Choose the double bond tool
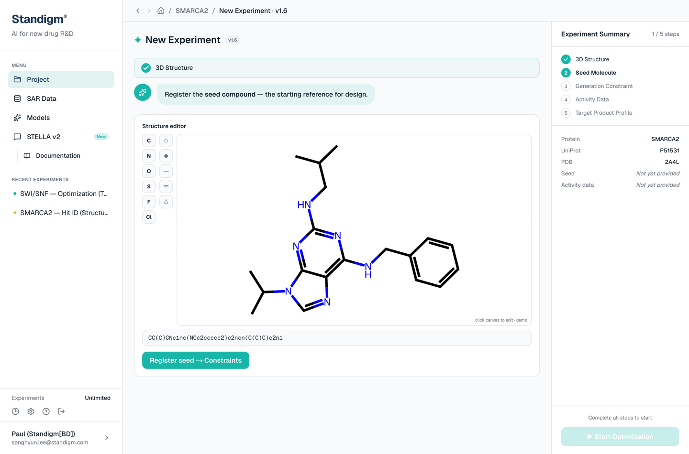Screen dimensions: 689x454 tap(166, 186)
